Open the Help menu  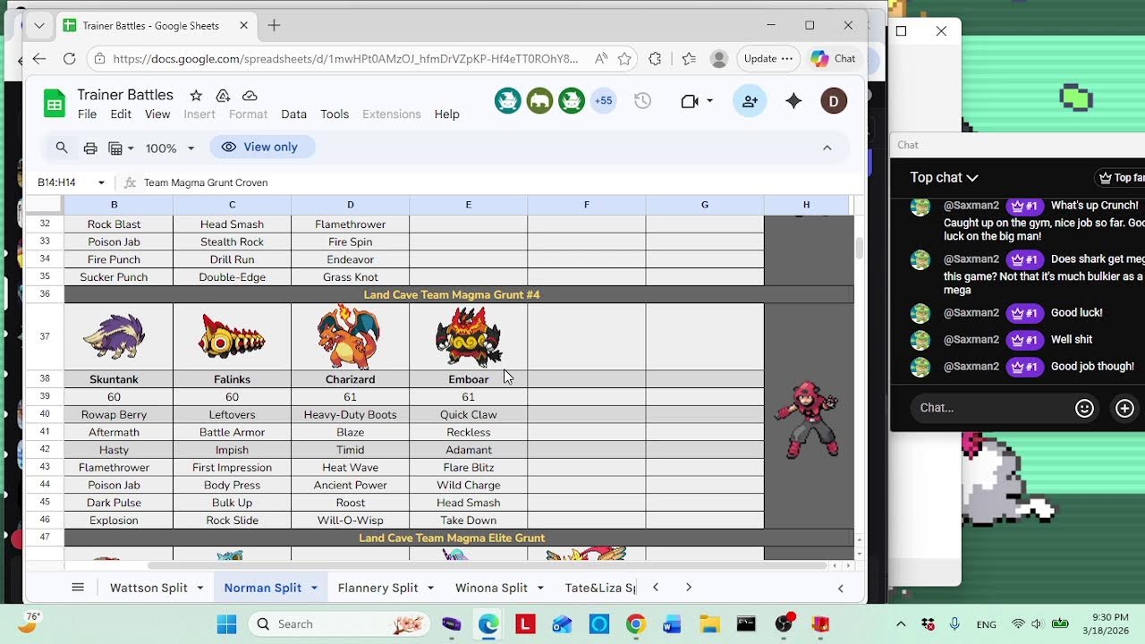pyautogui.click(x=446, y=114)
